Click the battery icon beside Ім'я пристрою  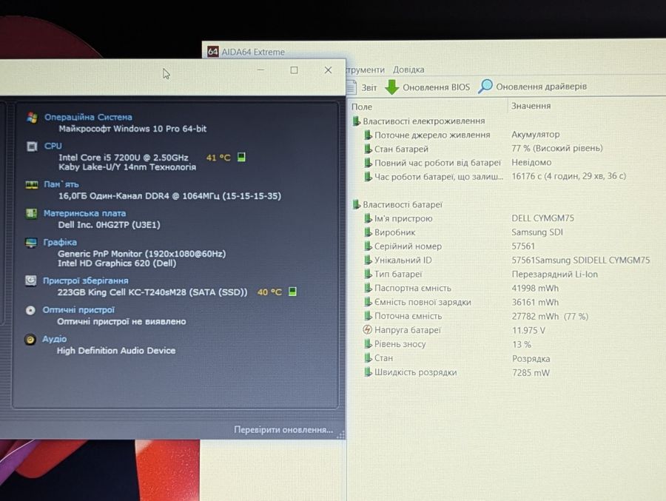click(368, 218)
